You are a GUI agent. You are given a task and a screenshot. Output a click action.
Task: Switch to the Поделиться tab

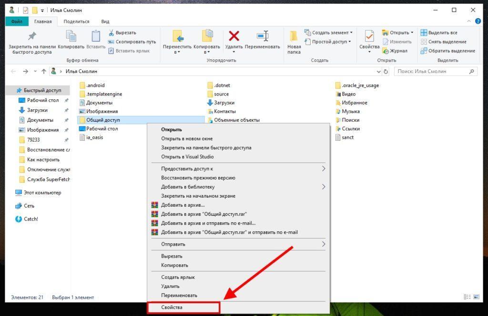pyautogui.click(x=76, y=21)
